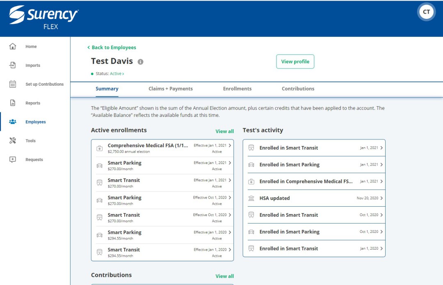Viewport: 443px width, 285px height.
Task: Expand chevron of Smart Parking effective Jan 1, 2020 enrollment
Action: [230, 232]
